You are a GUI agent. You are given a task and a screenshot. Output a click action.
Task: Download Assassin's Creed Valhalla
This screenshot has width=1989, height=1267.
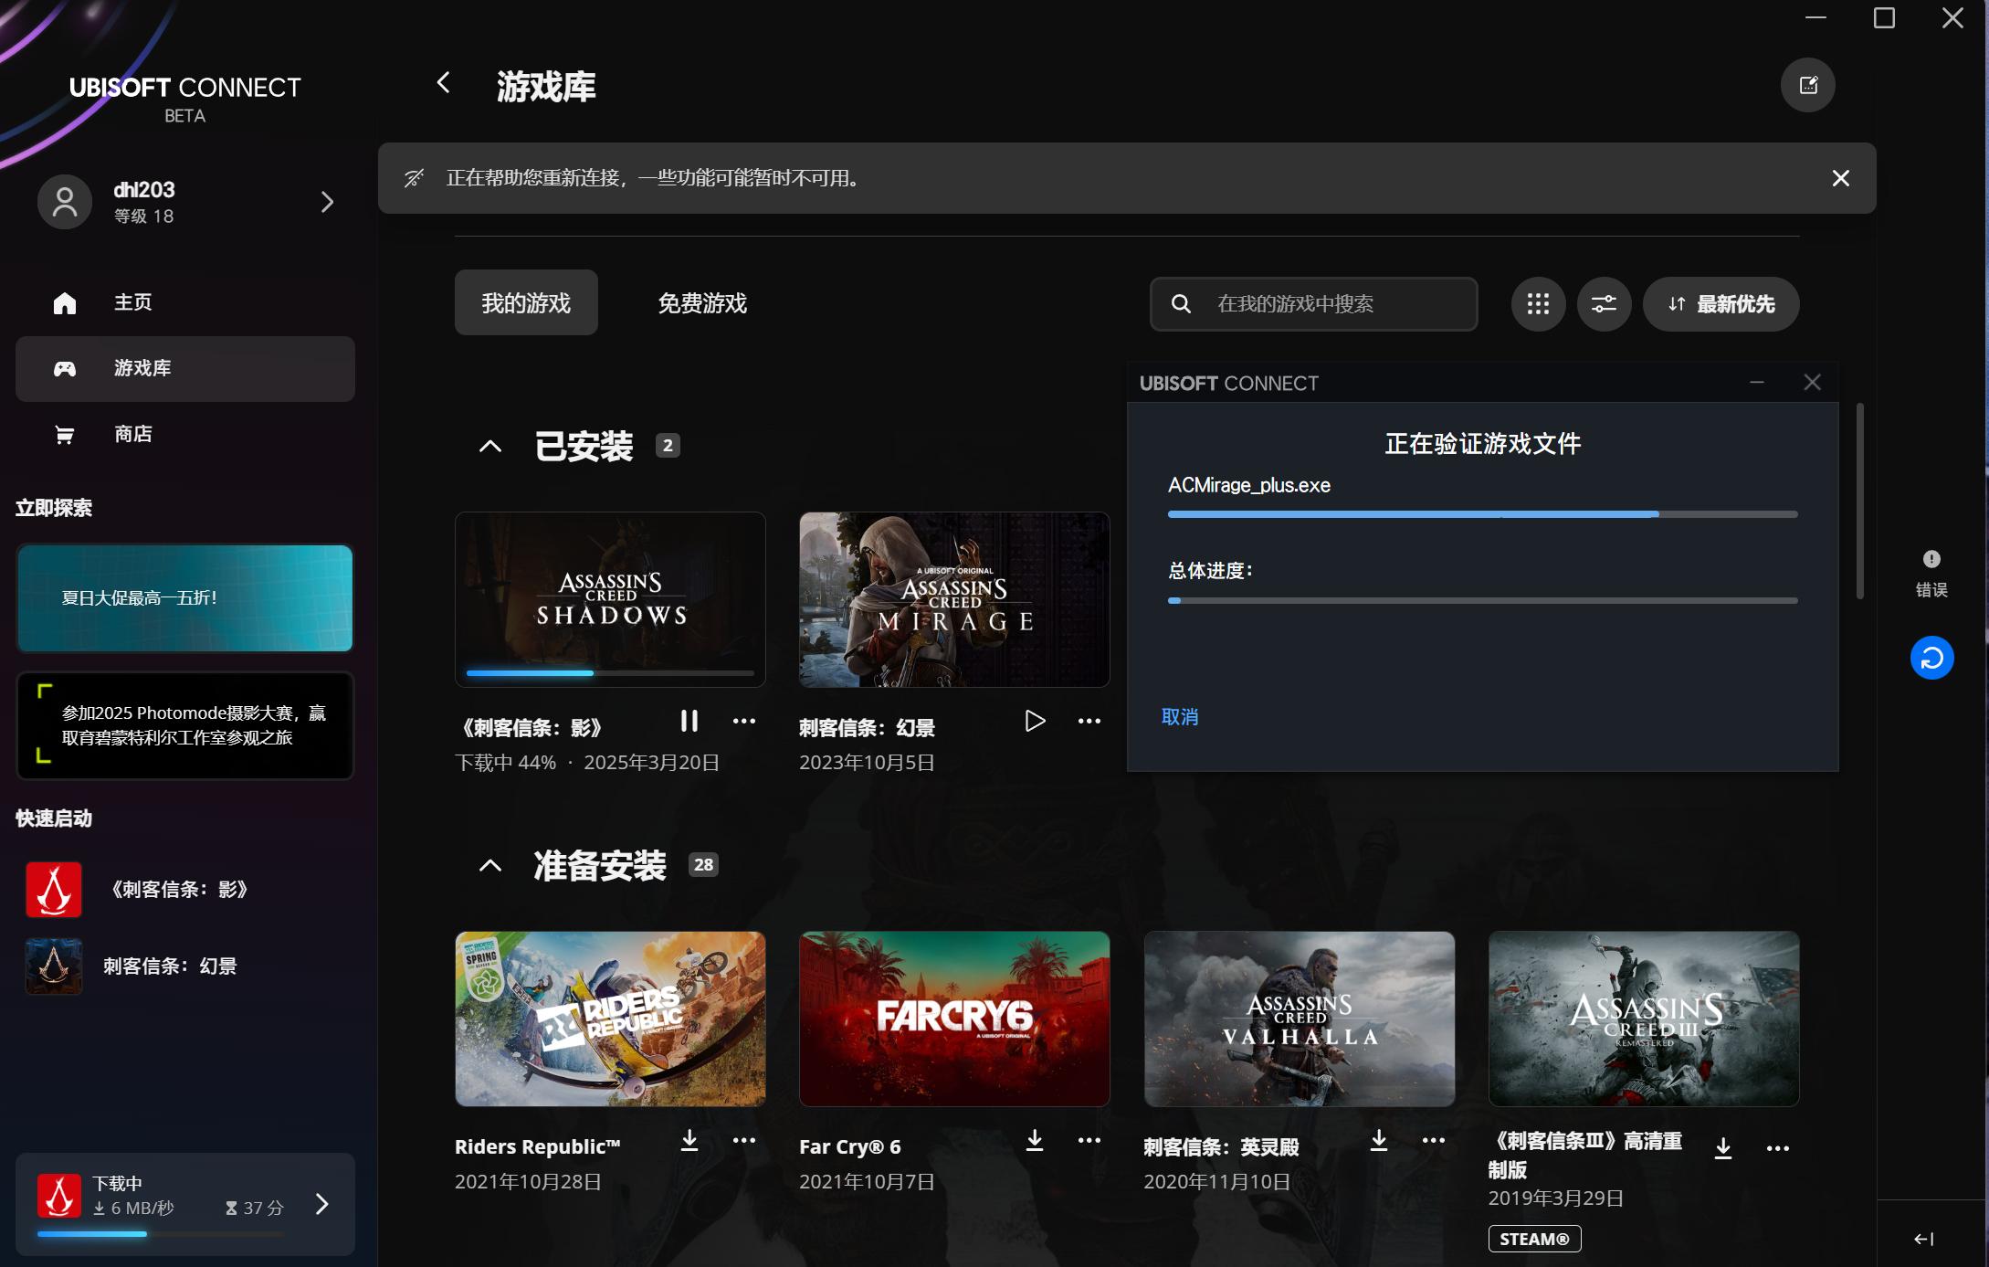coord(1378,1140)
